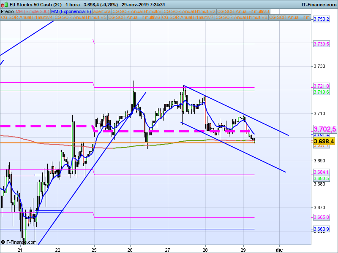This screenshot has width=338, height=253.
Task: Select the CG SOR Anual H1multiV3 label
Action: (243, 11)
